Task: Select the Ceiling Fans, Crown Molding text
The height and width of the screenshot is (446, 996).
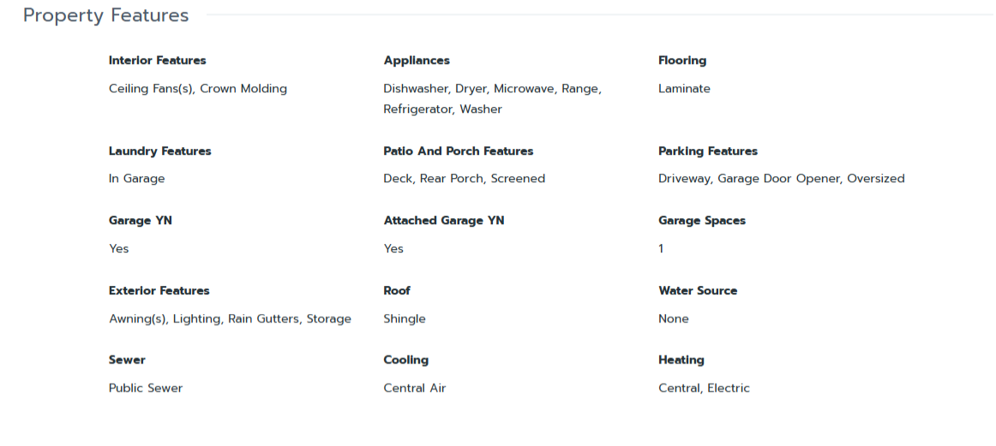Action: click(x=198, y=89)
